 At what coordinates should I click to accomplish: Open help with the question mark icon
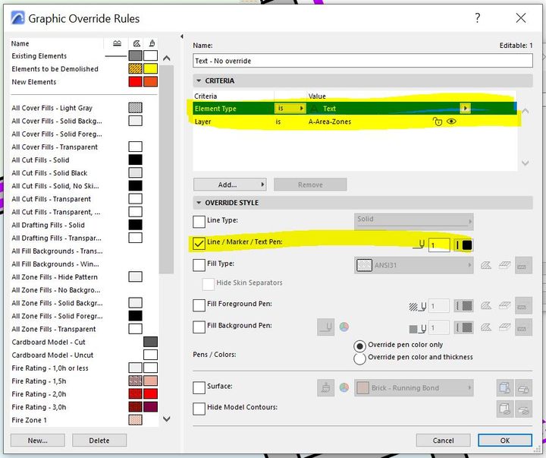coord(478,17)
